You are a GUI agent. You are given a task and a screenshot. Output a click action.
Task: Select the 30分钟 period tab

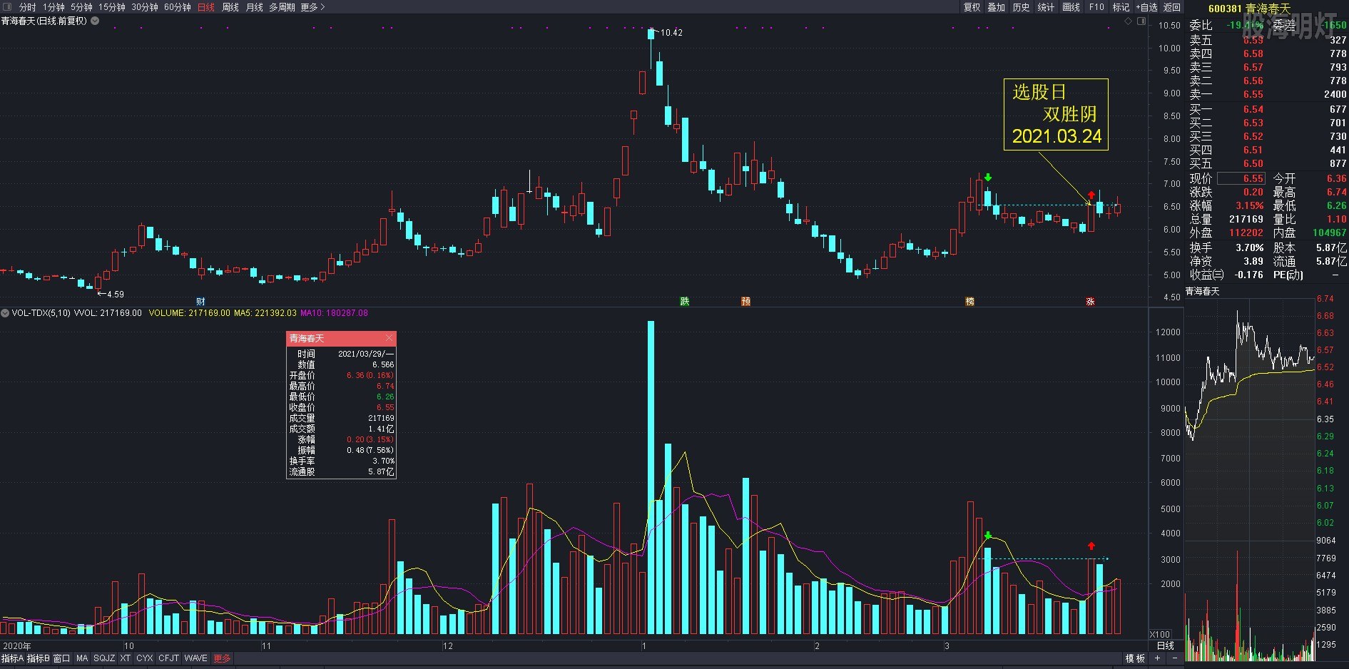145,7
